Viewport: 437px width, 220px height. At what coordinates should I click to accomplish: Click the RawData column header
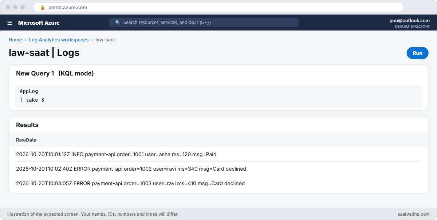pos(26,140)
